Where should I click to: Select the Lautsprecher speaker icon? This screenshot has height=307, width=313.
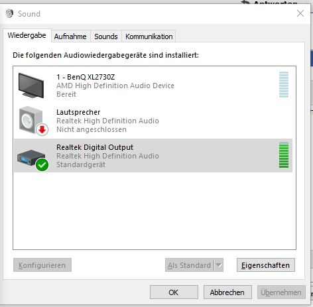(x=31, y=120)
